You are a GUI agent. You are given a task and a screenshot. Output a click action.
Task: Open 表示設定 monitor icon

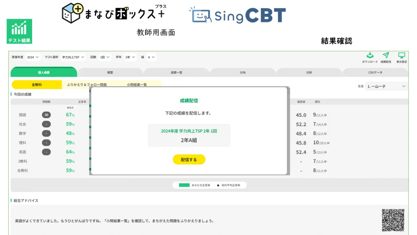[x=401, y=56]
